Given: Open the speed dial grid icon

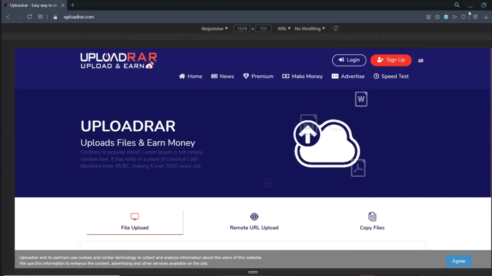Looking at the screenshot, I should point(40,17).
